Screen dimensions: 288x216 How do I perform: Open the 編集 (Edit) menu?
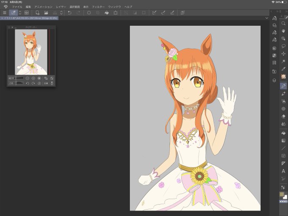[x=28, y=7]
